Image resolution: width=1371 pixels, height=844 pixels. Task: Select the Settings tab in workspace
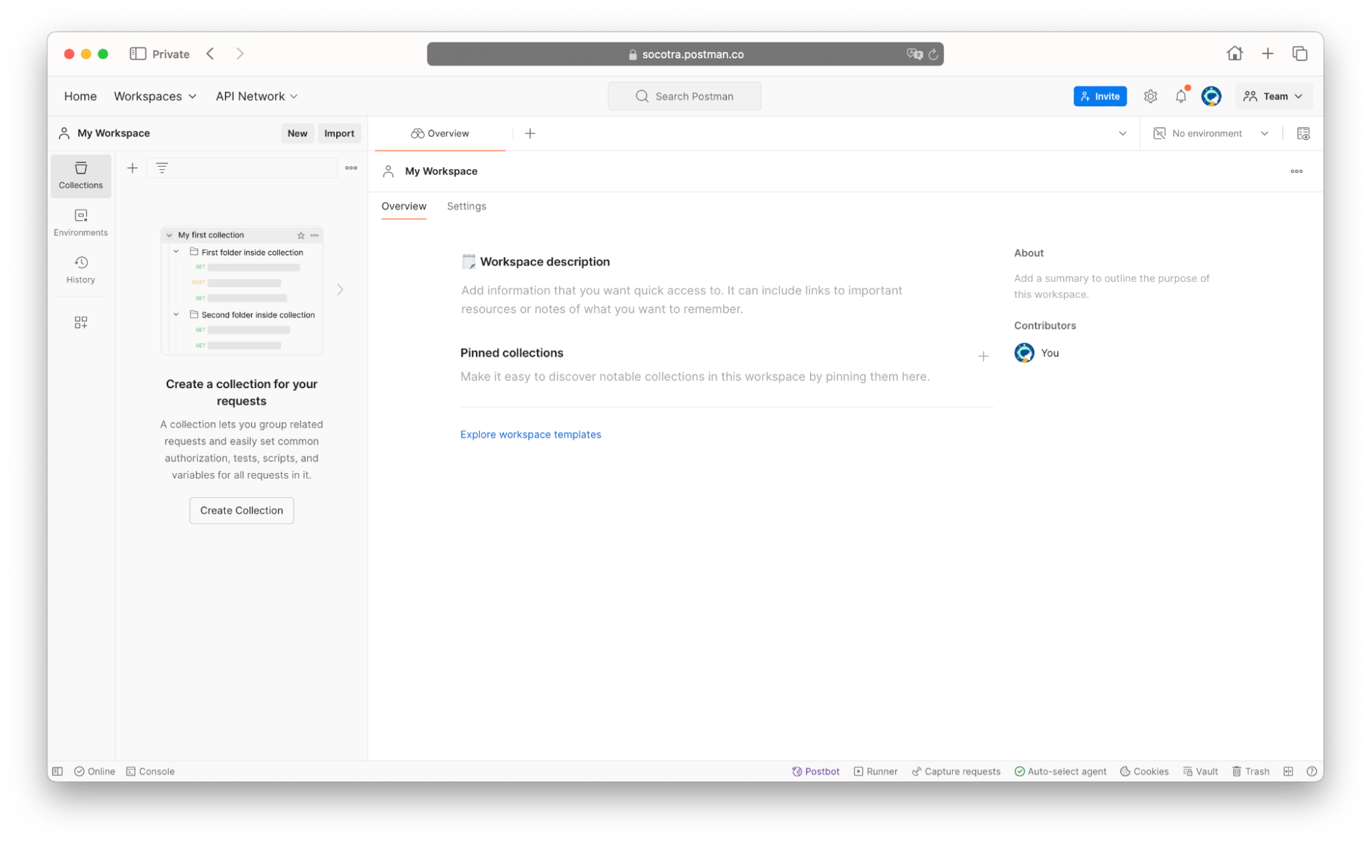(x=466, y=206)
